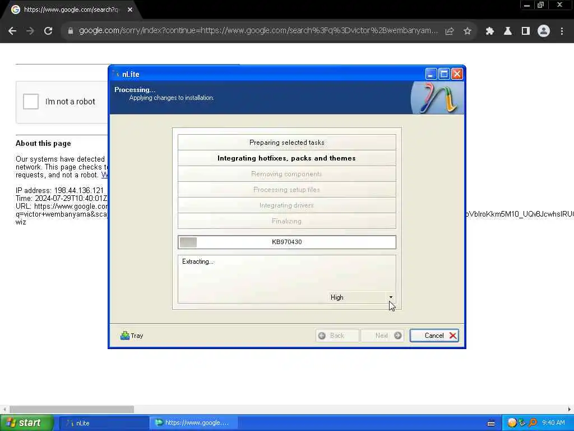Select the Preparing selected tasks step

286,142
